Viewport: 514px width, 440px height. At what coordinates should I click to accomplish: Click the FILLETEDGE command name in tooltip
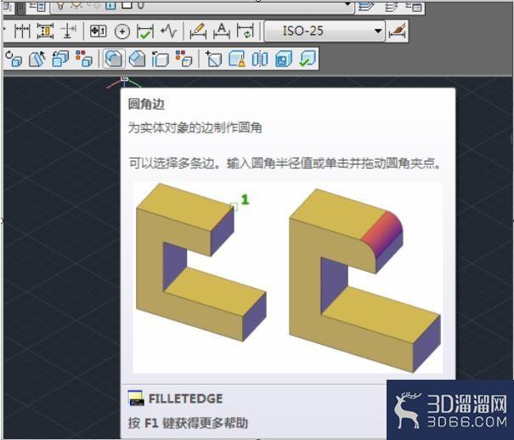pos(185,398)
